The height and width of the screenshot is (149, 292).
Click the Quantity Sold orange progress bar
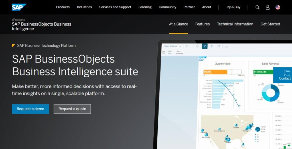tap(215, 72)
